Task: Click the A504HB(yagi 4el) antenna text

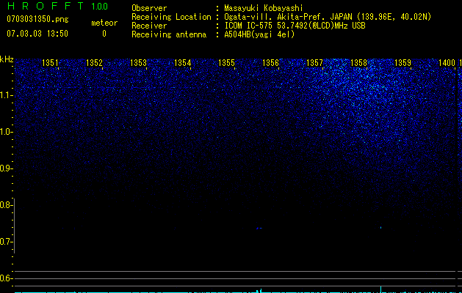Action: (259, 34)
